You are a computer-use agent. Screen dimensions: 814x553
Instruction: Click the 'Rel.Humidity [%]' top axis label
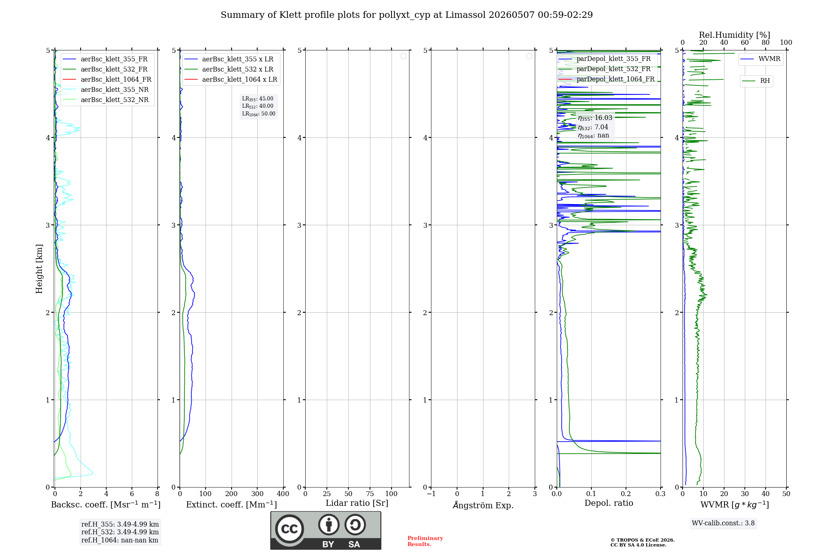tap(735, 35)
